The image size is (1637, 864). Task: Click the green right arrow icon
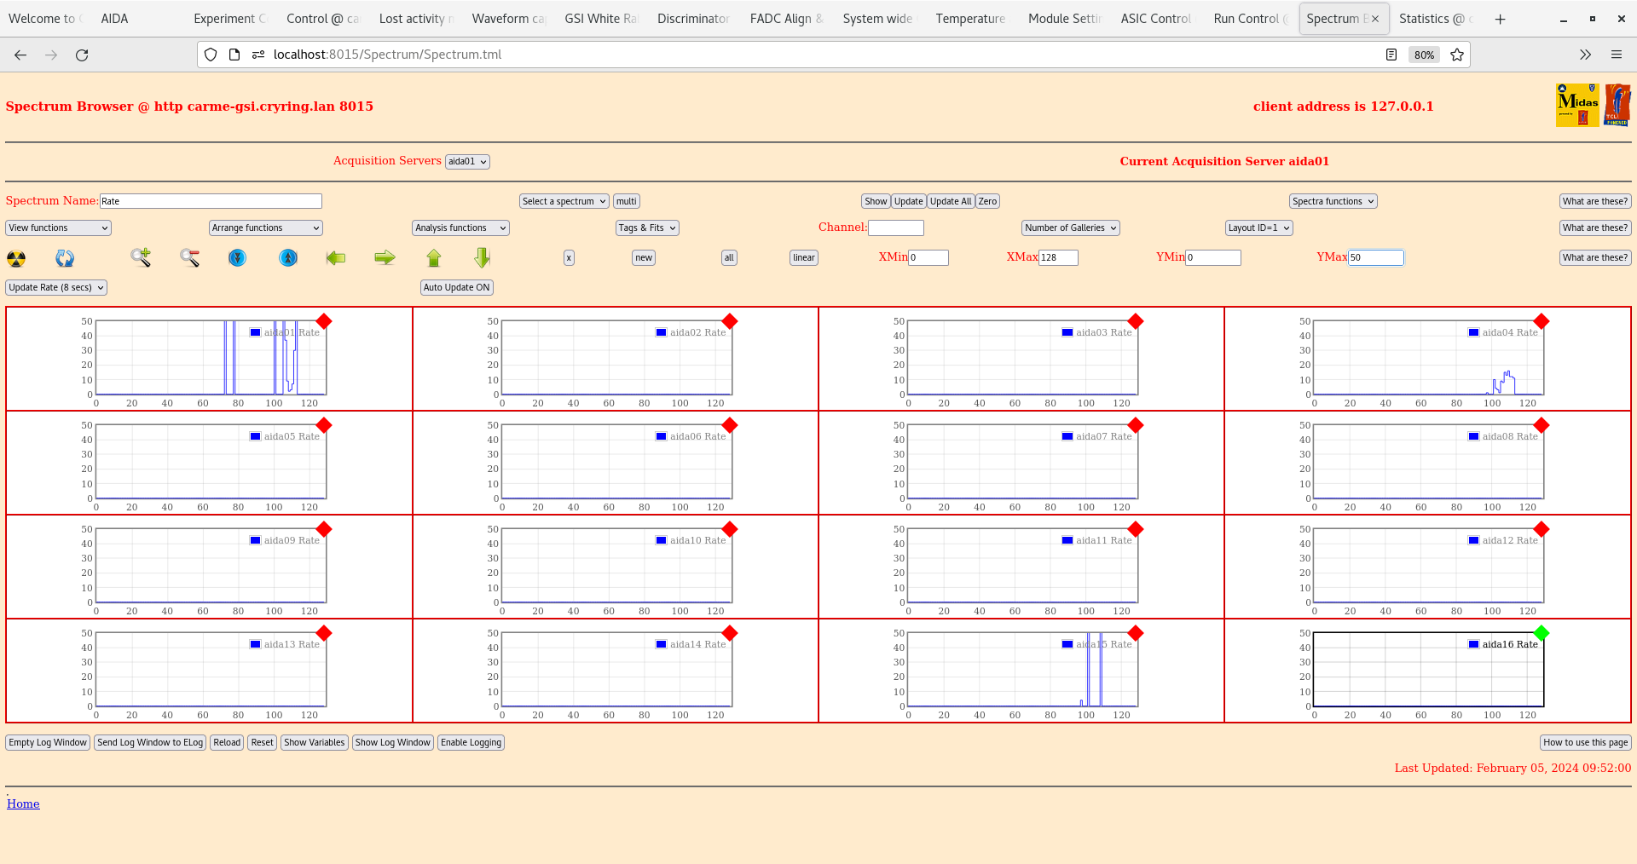[385, 257]
